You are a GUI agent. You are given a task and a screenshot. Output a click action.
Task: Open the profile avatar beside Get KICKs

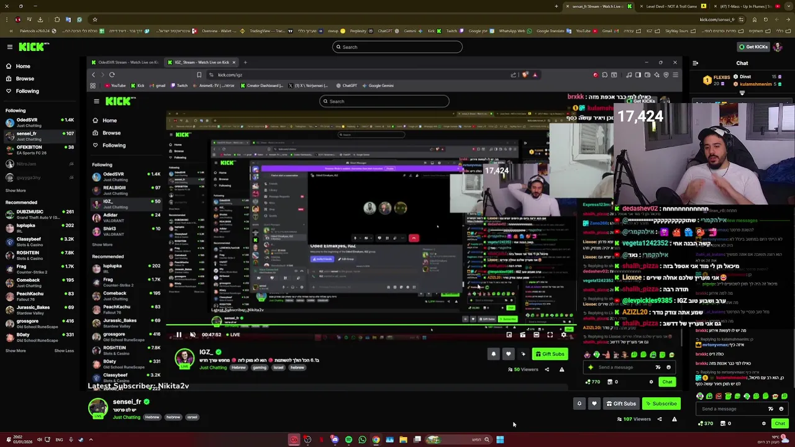(x=777, y=47)
